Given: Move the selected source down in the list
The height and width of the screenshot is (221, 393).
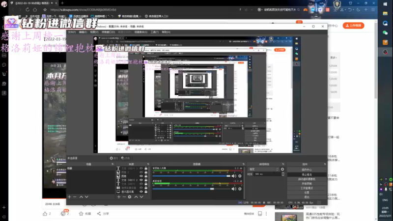Looking at the screenshot, I should pos(141,197).
